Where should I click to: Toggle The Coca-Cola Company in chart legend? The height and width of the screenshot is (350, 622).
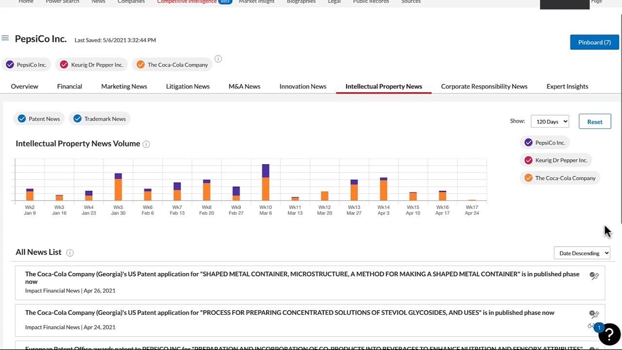pos(560,178)
